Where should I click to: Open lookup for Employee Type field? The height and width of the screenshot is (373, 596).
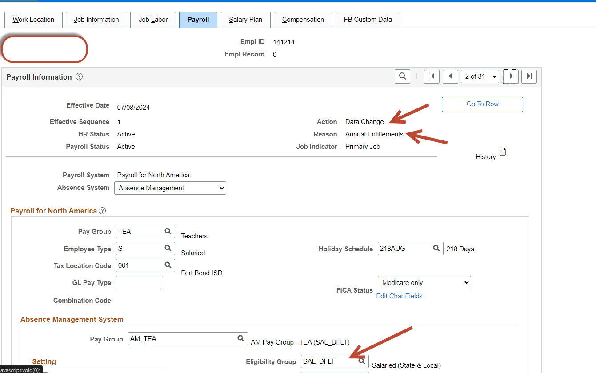tap(168, 248)
